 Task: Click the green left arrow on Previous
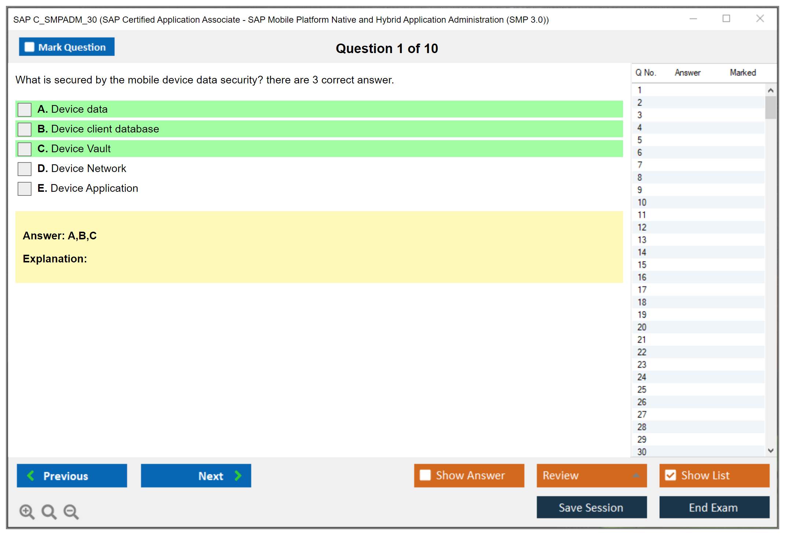click(31, 475)
